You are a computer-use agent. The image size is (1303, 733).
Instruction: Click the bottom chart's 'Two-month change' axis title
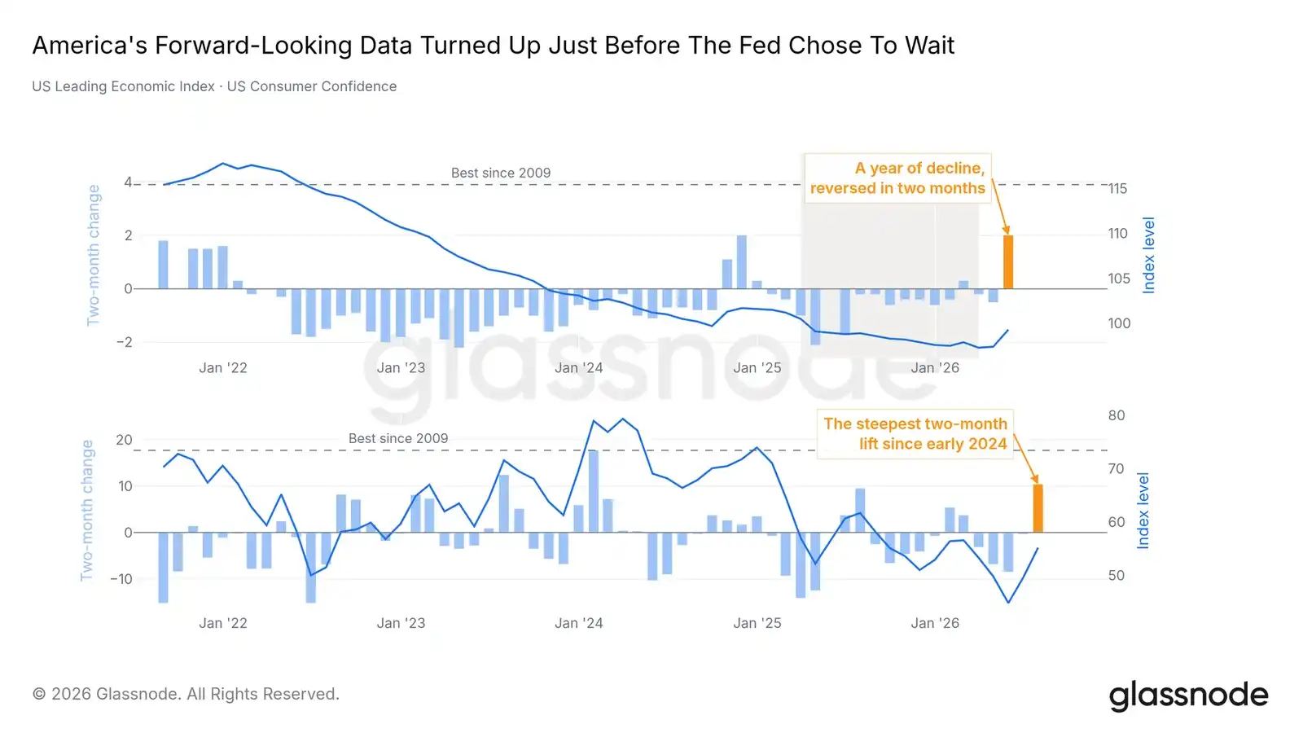(86, 511)
